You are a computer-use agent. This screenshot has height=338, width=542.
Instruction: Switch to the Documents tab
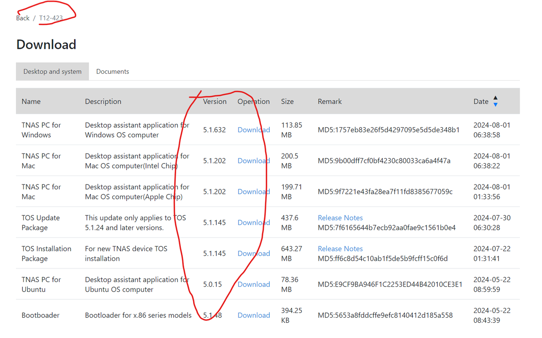[x=113, y=72]
